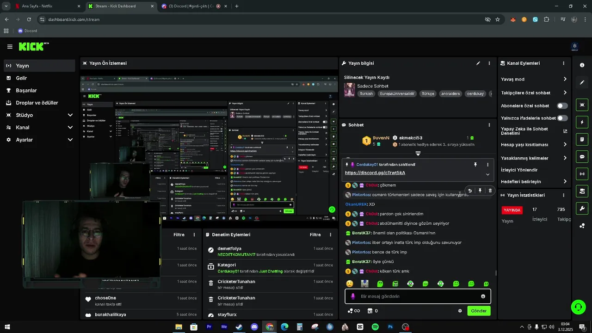Open Spotify from the taskbar
Screen dimensions: 592x333
(x=375, y=327)
